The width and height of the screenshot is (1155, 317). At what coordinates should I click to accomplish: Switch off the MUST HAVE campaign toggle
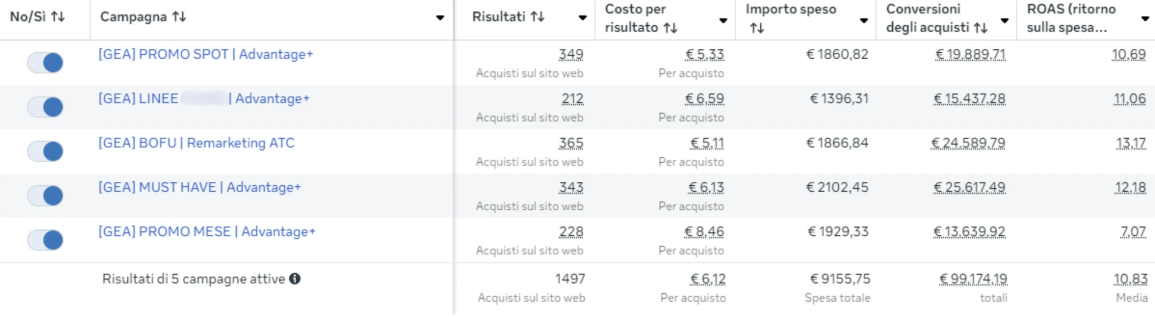[x=45, y=196]
